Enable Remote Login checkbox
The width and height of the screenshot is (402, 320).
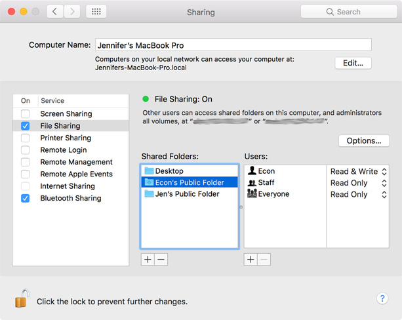25,150
